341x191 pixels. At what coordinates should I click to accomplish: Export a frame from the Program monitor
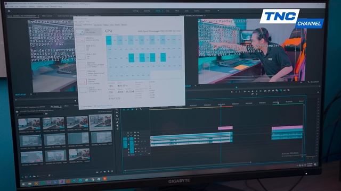(x=273, y=91)
